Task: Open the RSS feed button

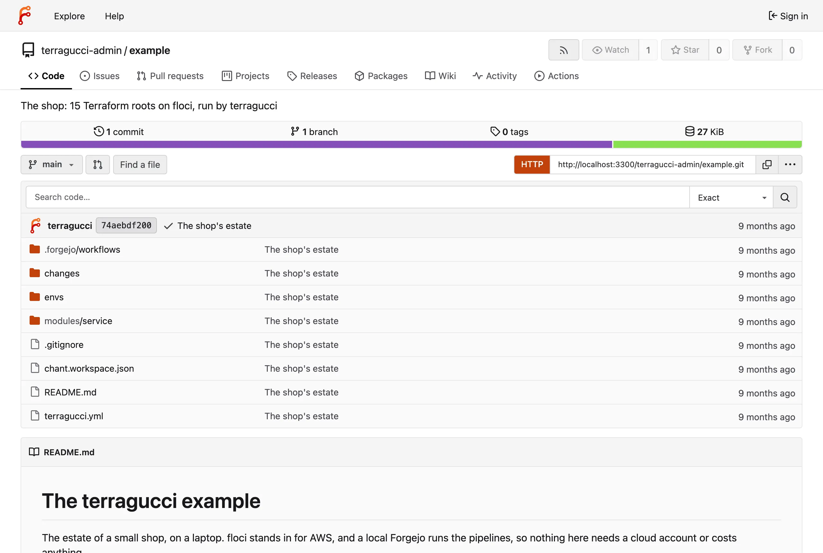Action: 564,50
